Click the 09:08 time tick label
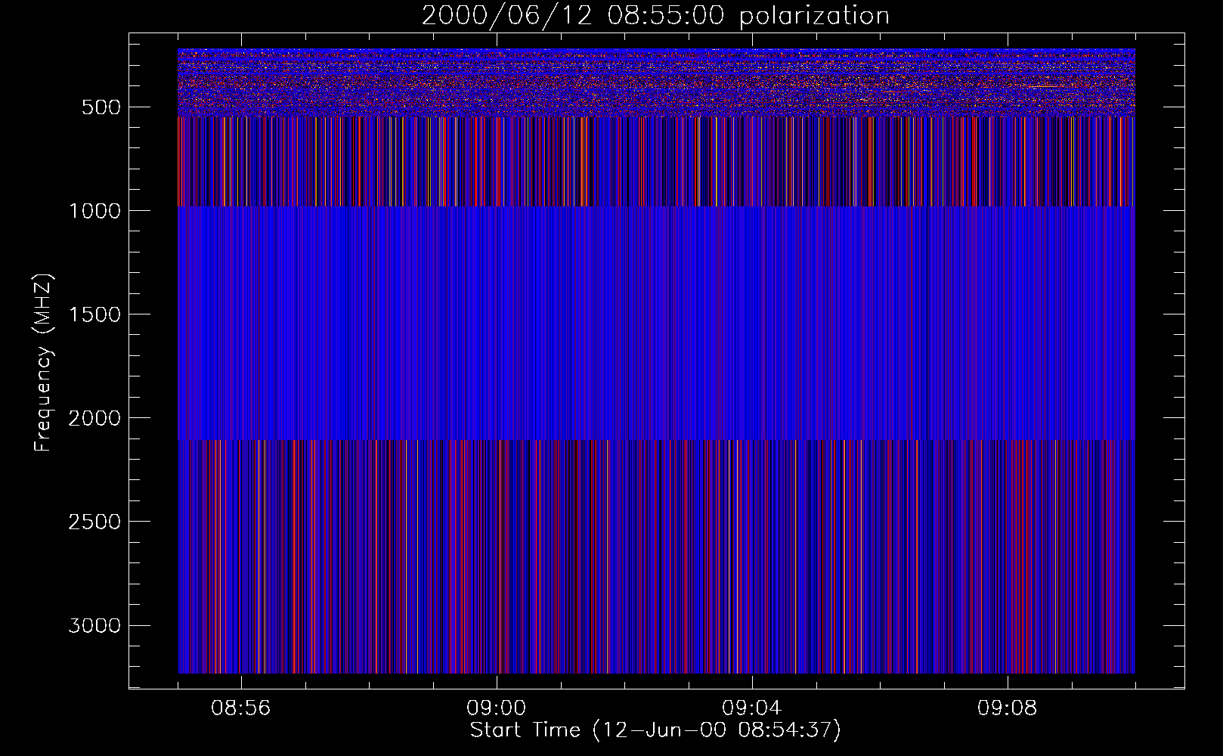Viewport: 1223px width, 756px height. pyautogui.click(x=1008, y=708)
